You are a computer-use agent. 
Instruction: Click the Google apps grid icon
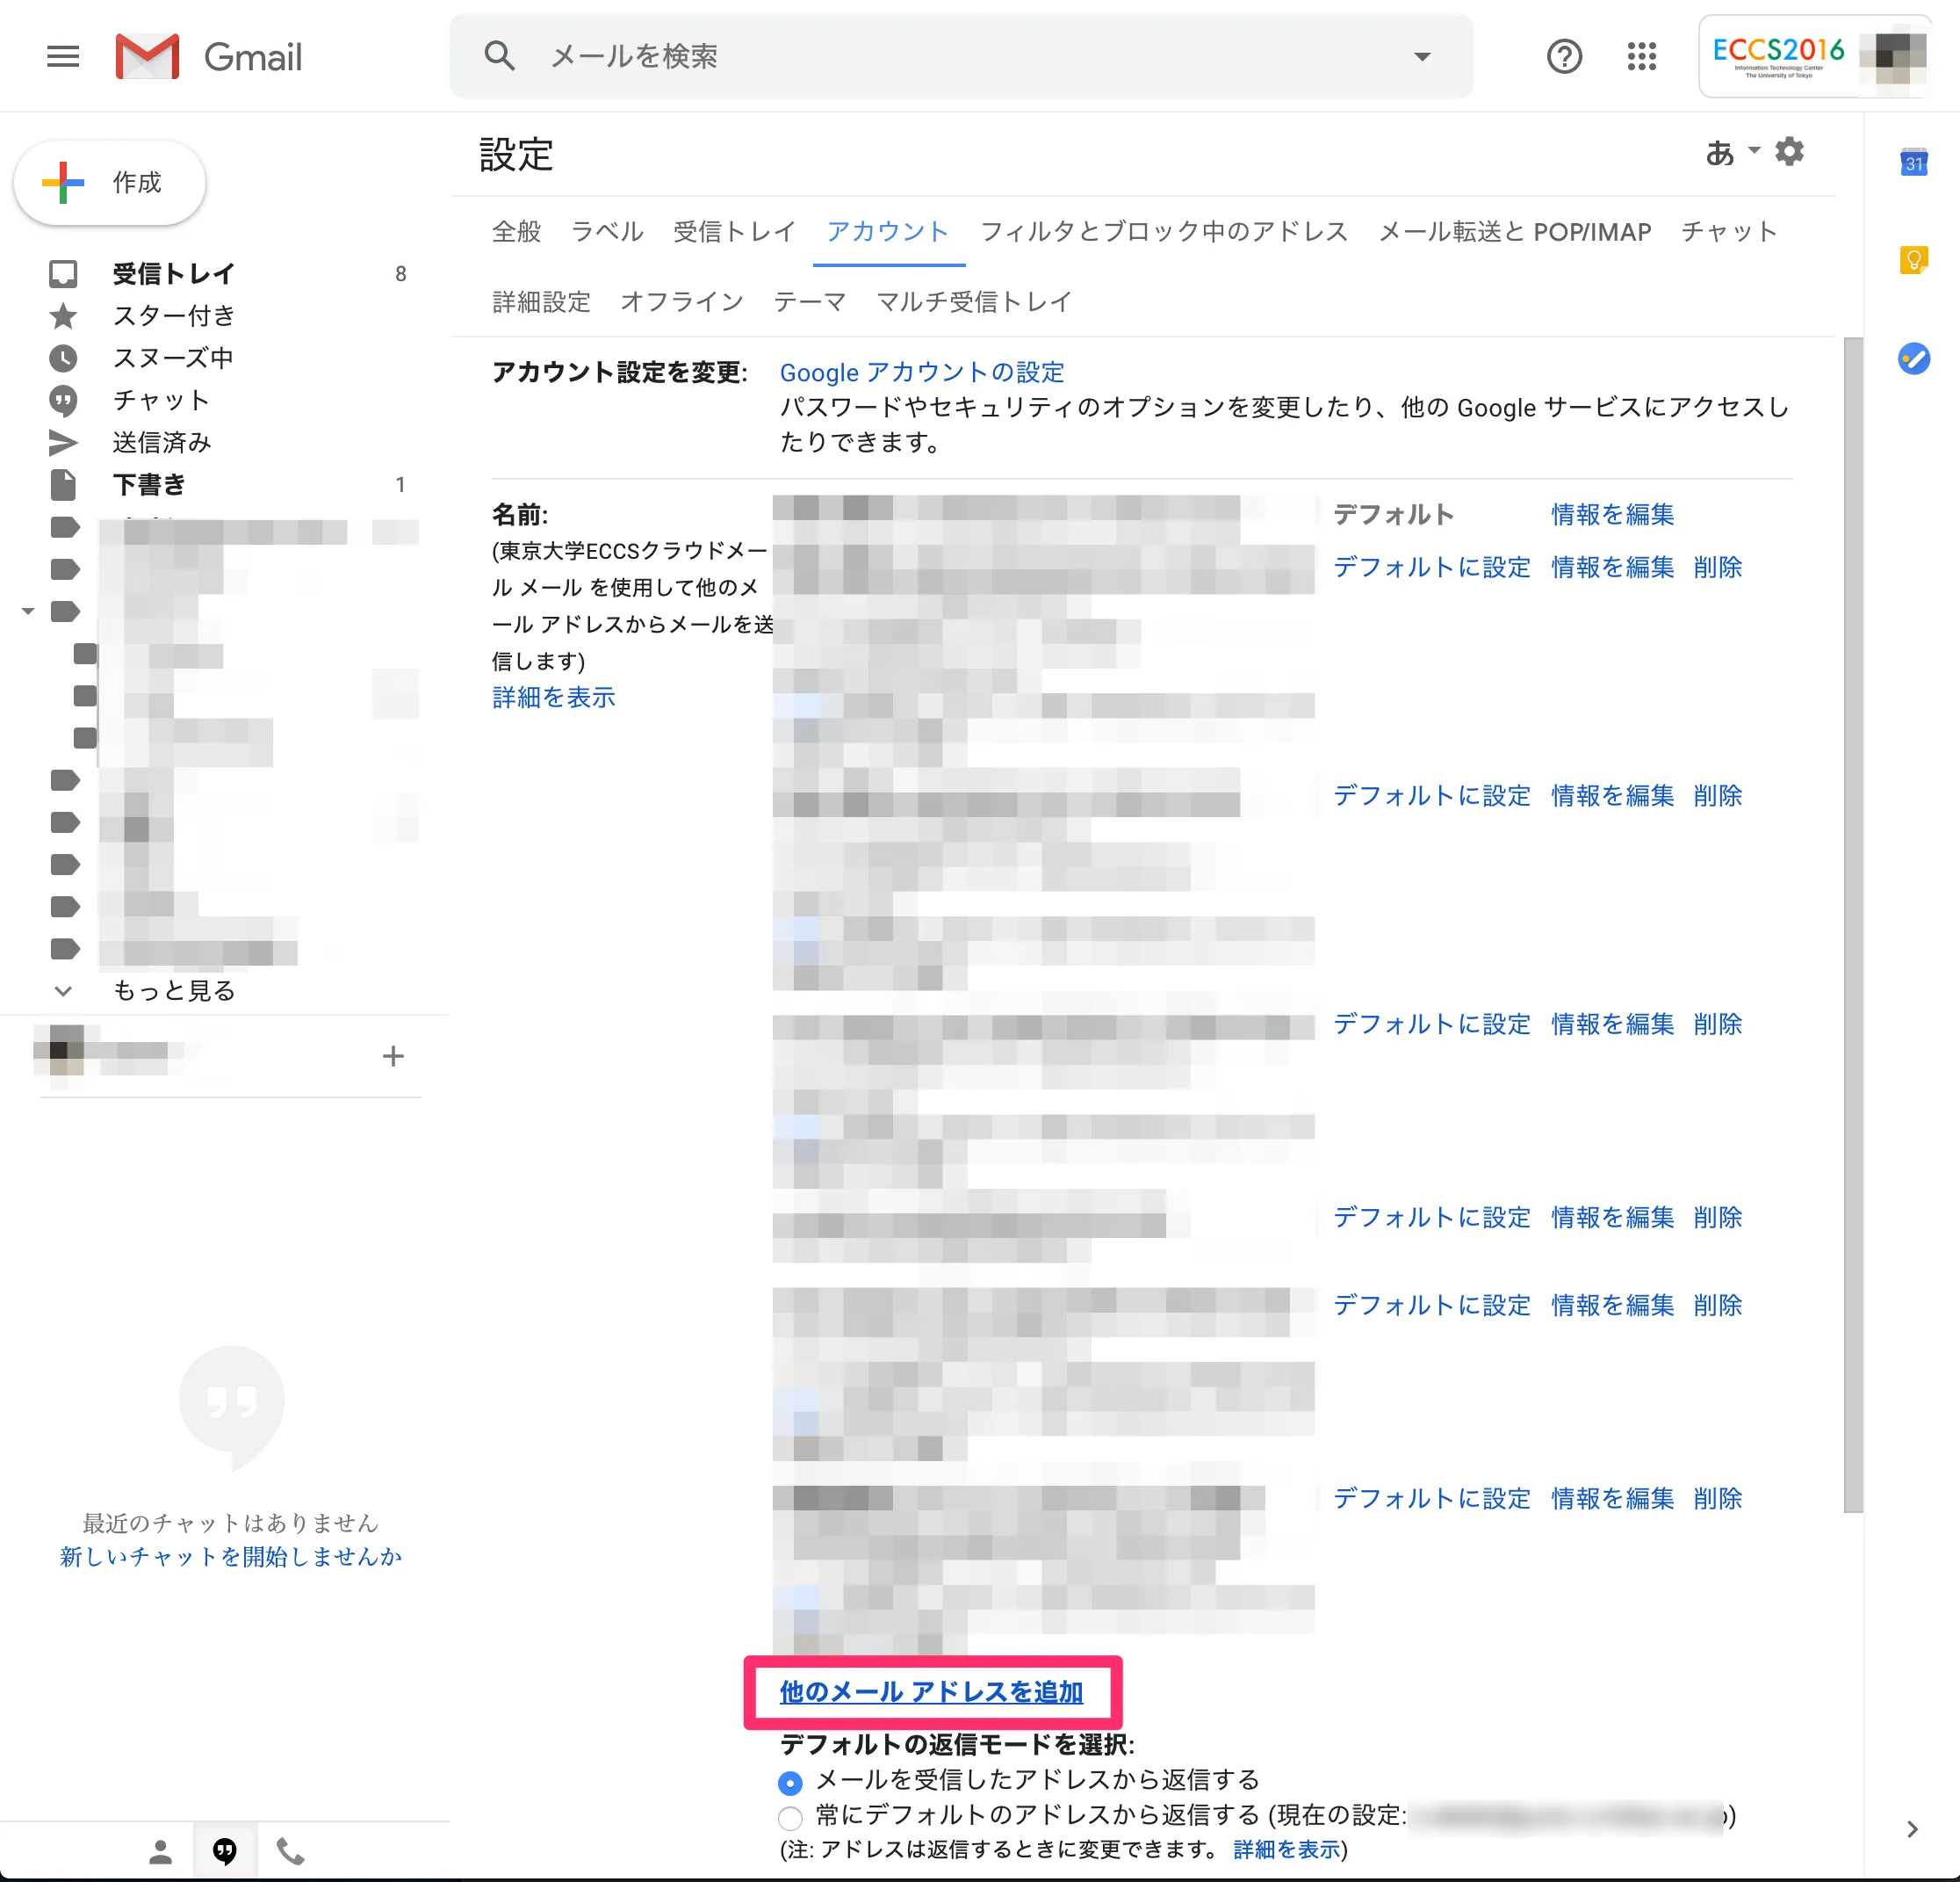point(1641,56)
